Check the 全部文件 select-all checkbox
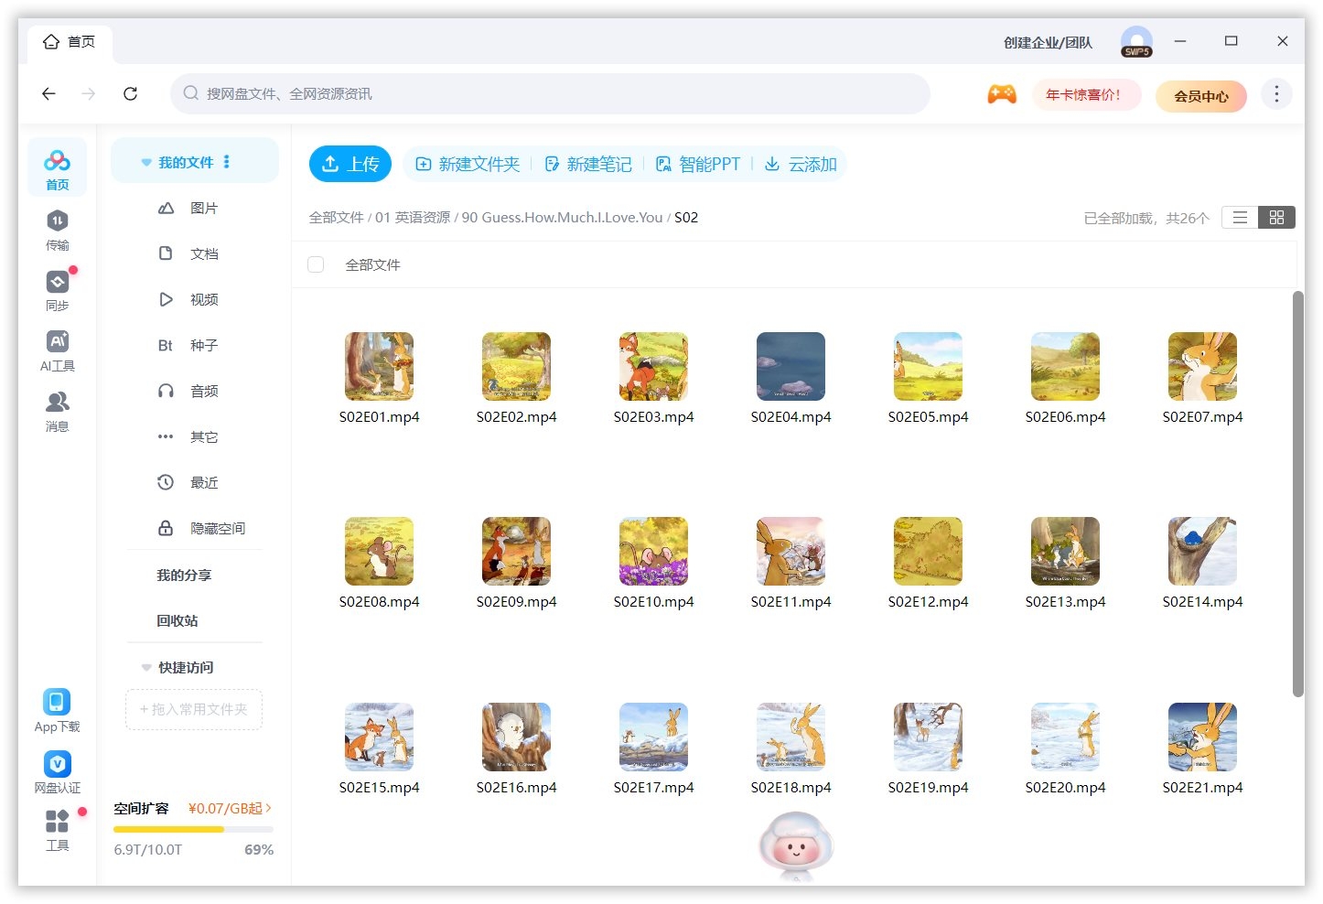 [316, 264]
